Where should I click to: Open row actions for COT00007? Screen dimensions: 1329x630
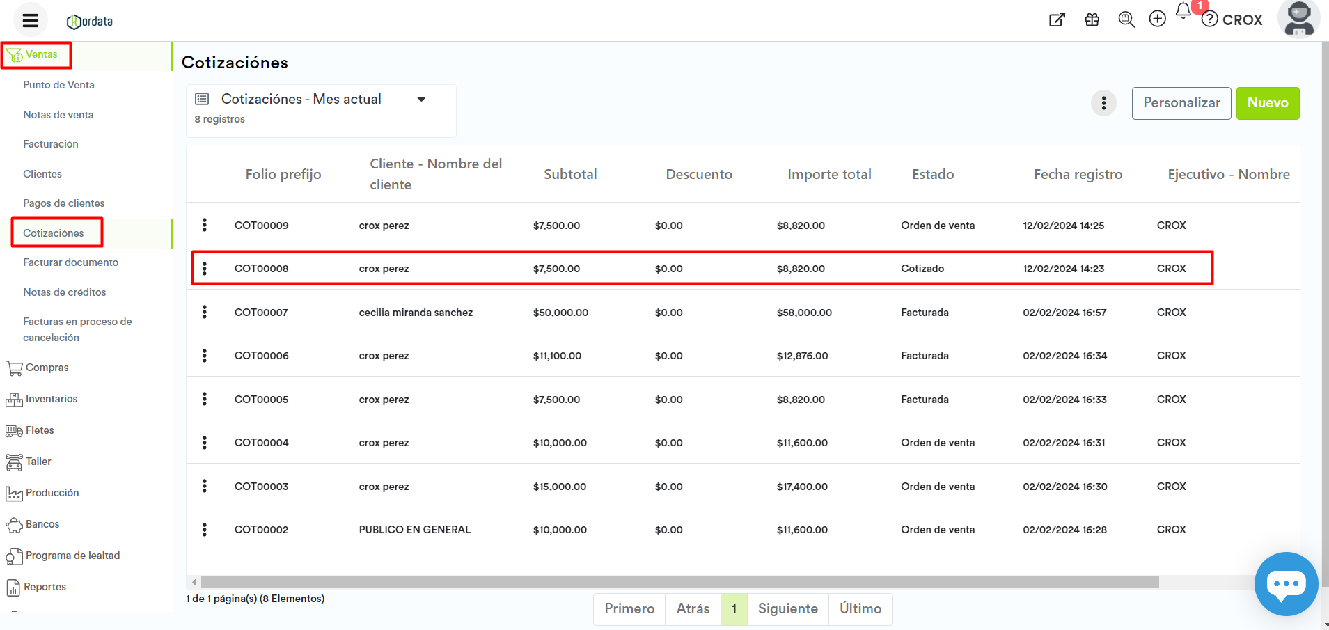[204, 312]
